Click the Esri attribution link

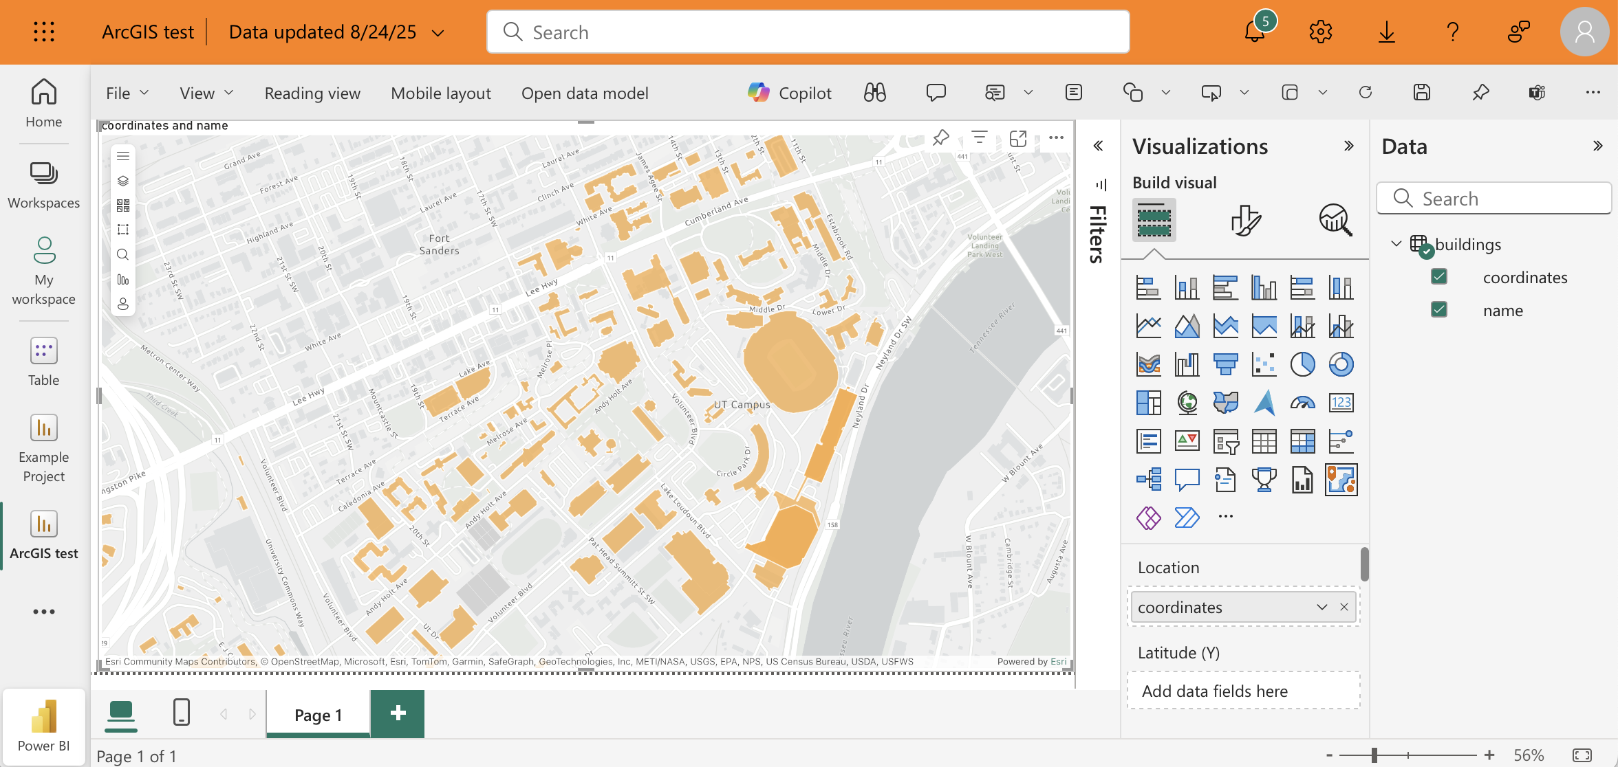point(1058,662)
